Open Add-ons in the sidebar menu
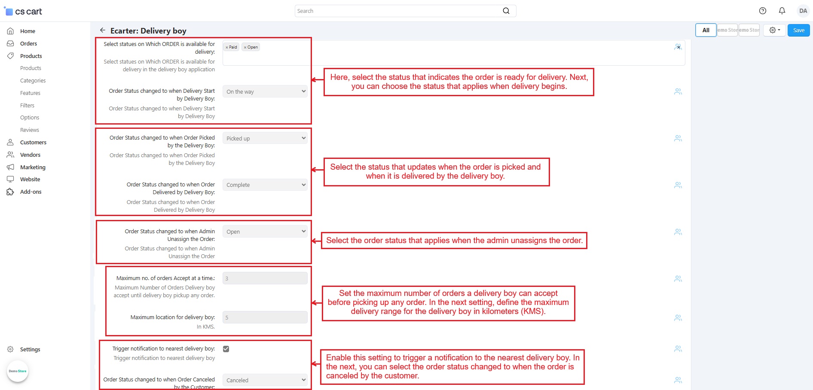 [31, 192]
